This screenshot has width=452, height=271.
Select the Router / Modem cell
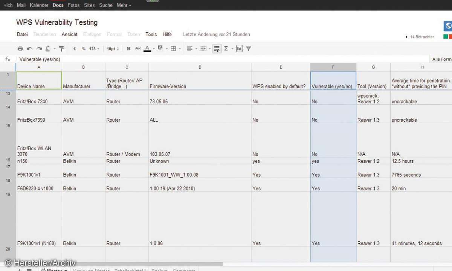coord(127,140)
